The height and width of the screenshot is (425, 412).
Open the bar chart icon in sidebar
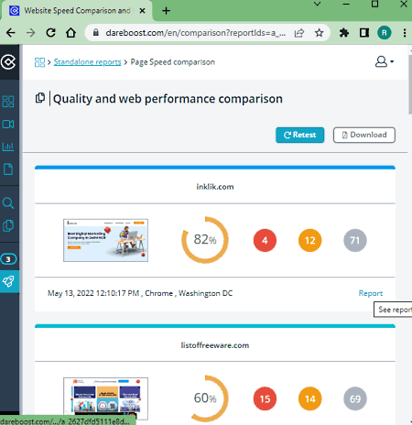[x=8, y=147]
